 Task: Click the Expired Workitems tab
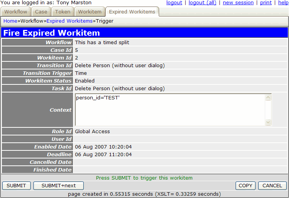pyautogui.click(x=132, y=12)
